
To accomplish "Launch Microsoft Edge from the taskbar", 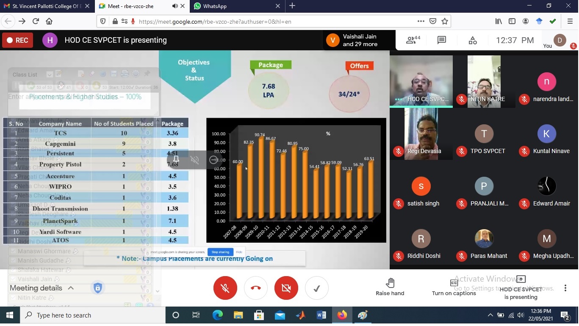I will coord(217,315).
